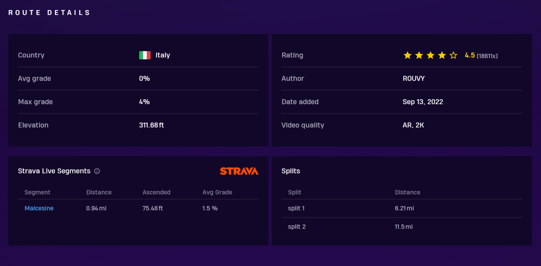Click the third rating star
Image resolution: width=541 pixels, height=266 pixels.
[x=430, y=55]
